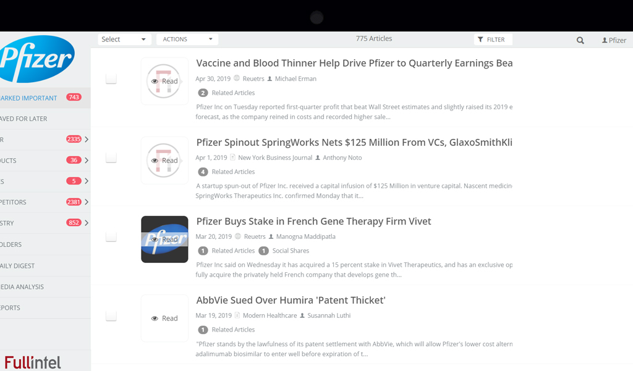Open 'Pfizer Buys Stake in French Gene Therapy' headline
Image resolution: width=633 pixels, height=371 pixels.
pyautogui.click(x=313, y=222)
